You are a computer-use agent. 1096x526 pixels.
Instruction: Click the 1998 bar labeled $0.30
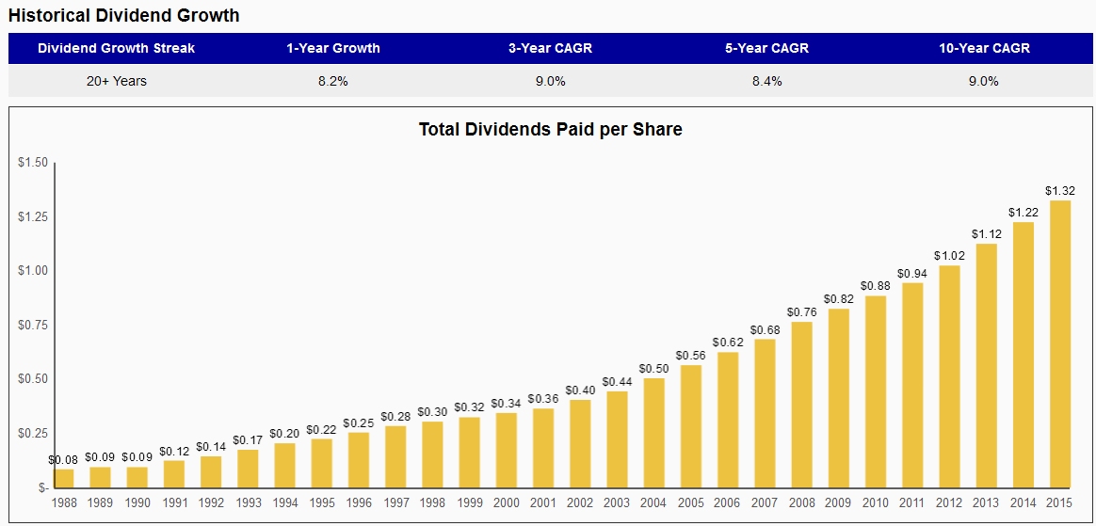click(x=433, y=454)
